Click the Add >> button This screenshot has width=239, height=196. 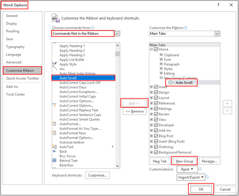pos(134,103)
